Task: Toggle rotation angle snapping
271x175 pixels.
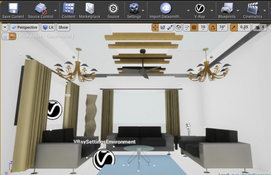Action: click(213, 27)
